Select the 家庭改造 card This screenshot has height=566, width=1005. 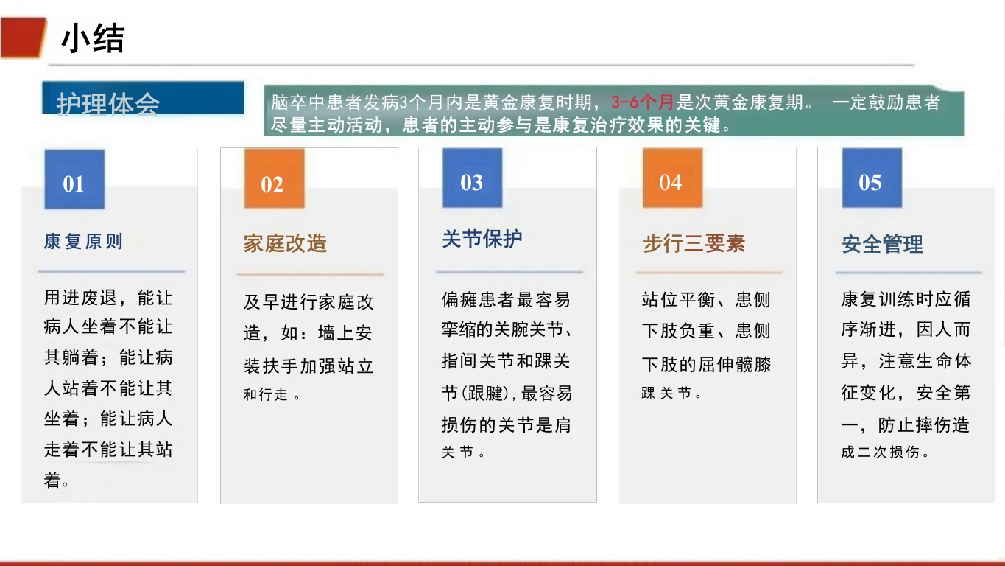[308, 324]
